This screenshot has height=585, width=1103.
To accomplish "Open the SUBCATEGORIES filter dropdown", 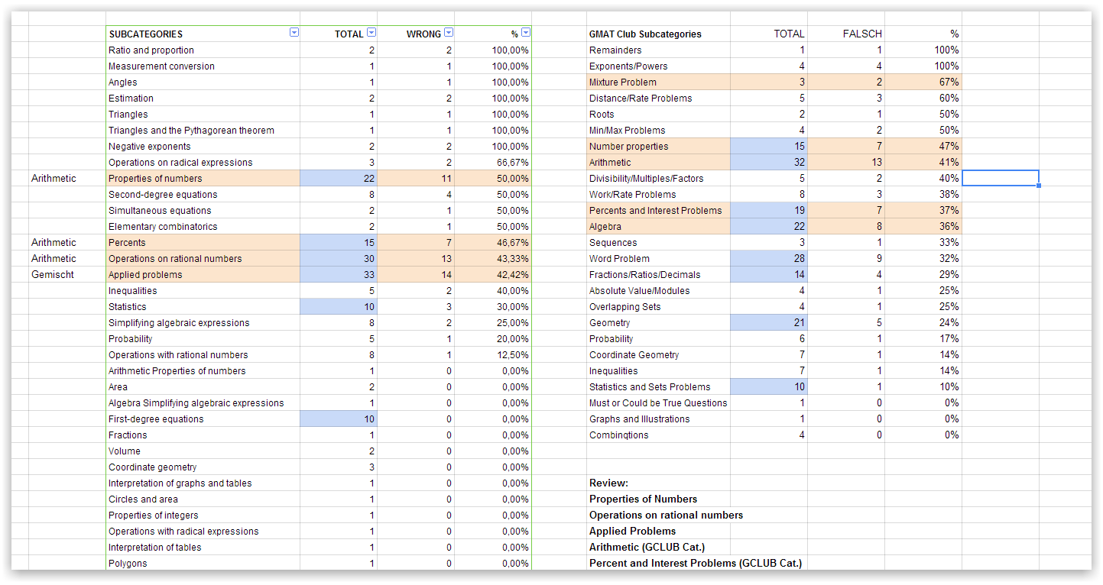I will tap(294, 33).
